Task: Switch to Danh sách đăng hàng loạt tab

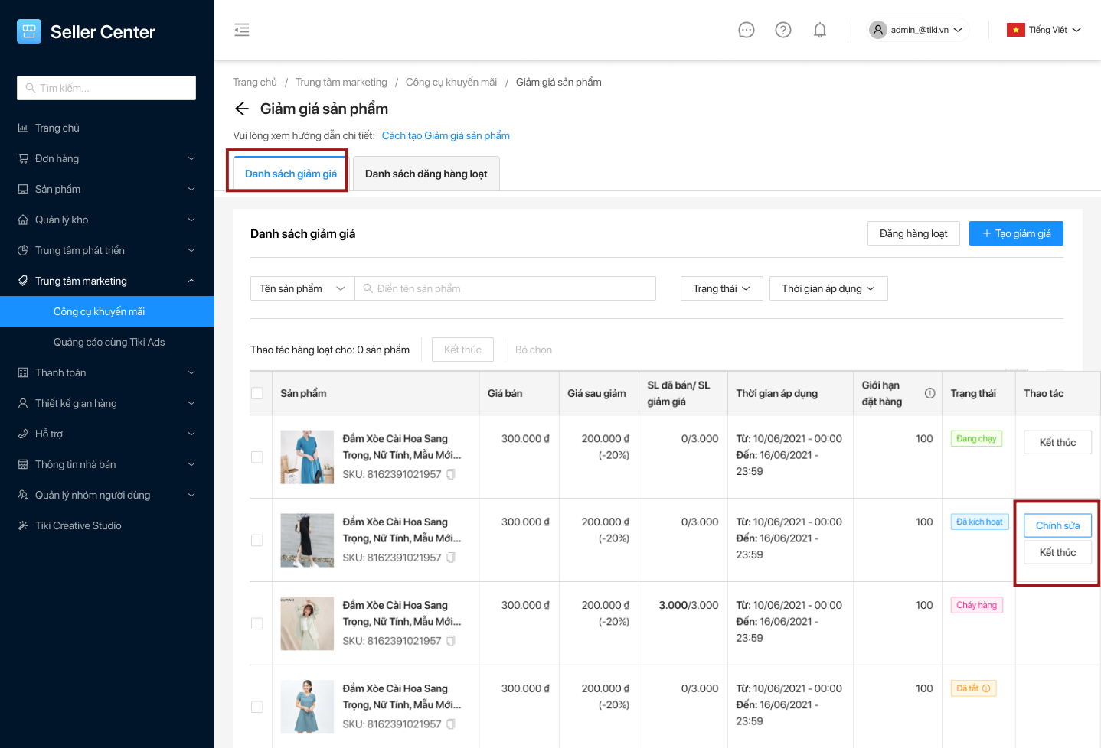Action: point(426,174)
